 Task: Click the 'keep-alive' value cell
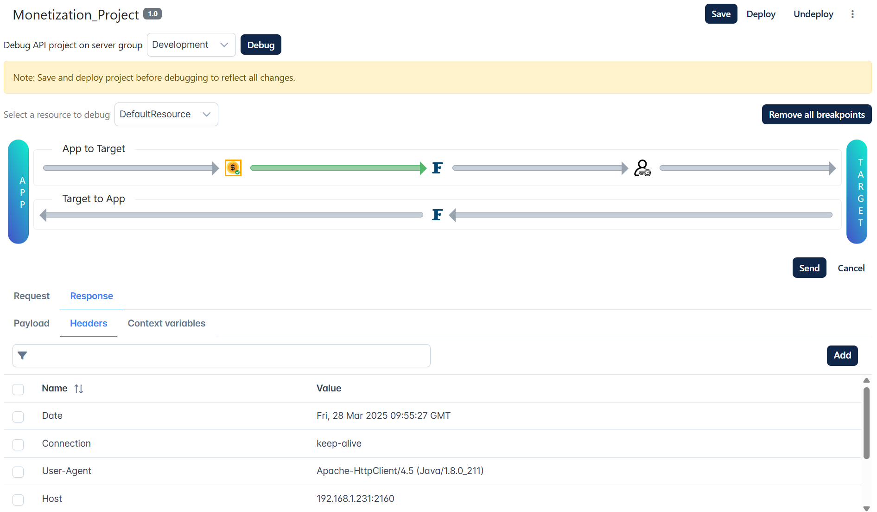339,443
